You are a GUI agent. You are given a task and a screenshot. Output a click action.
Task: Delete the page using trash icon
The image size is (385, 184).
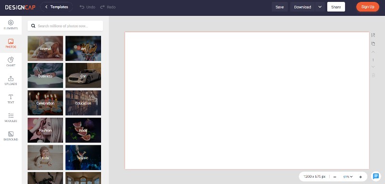(x=373, y=75)
